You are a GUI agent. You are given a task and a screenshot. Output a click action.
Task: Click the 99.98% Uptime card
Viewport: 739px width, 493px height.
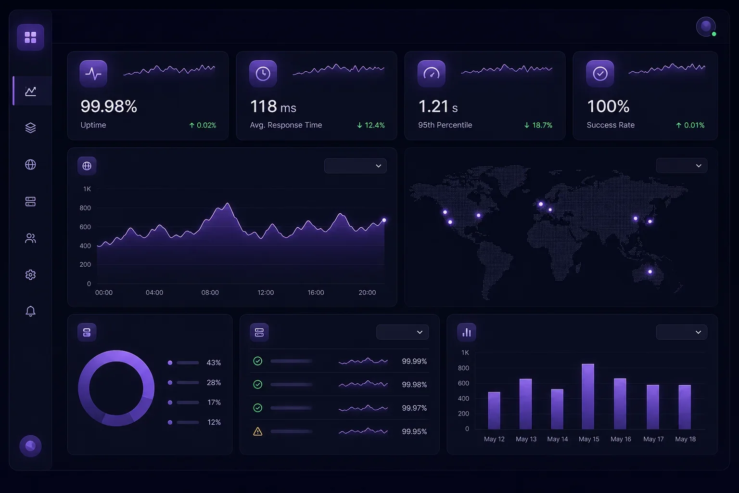pyautogui.click(x=148, y=96)
